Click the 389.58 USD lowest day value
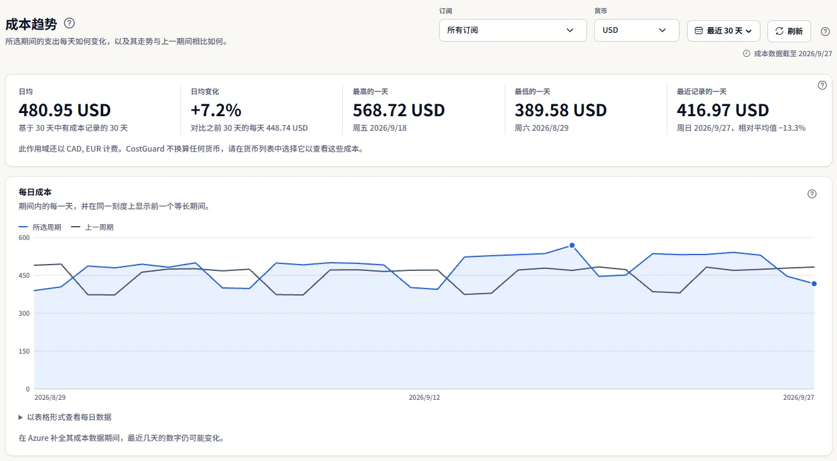The height and width of the screenshot is (461, 837). [x=561, y=111]
